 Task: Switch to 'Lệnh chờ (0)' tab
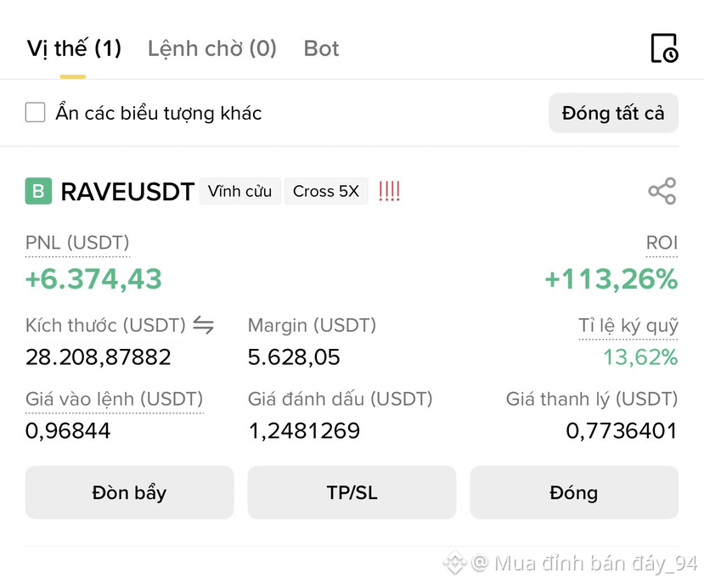coord(212,48)
